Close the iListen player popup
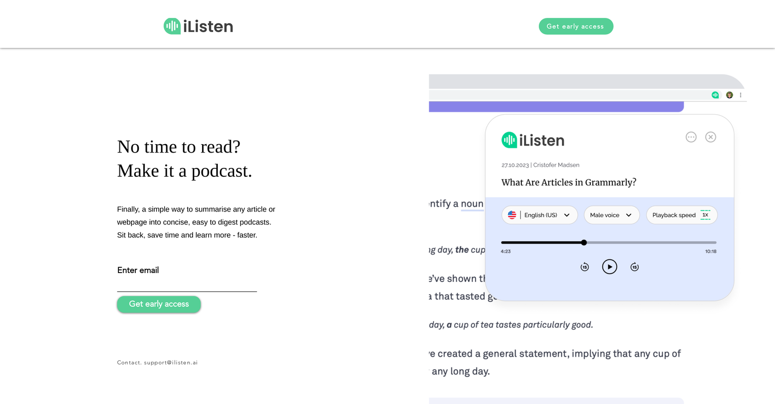This screenshot has height=404, width=775. point(710,137)
